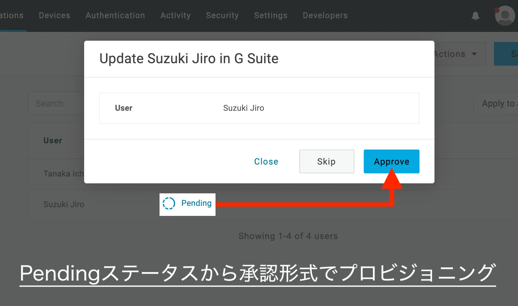Select the Suzuki Jiro user row
This screenshot has height=306, width=518.
click(64, 204)
